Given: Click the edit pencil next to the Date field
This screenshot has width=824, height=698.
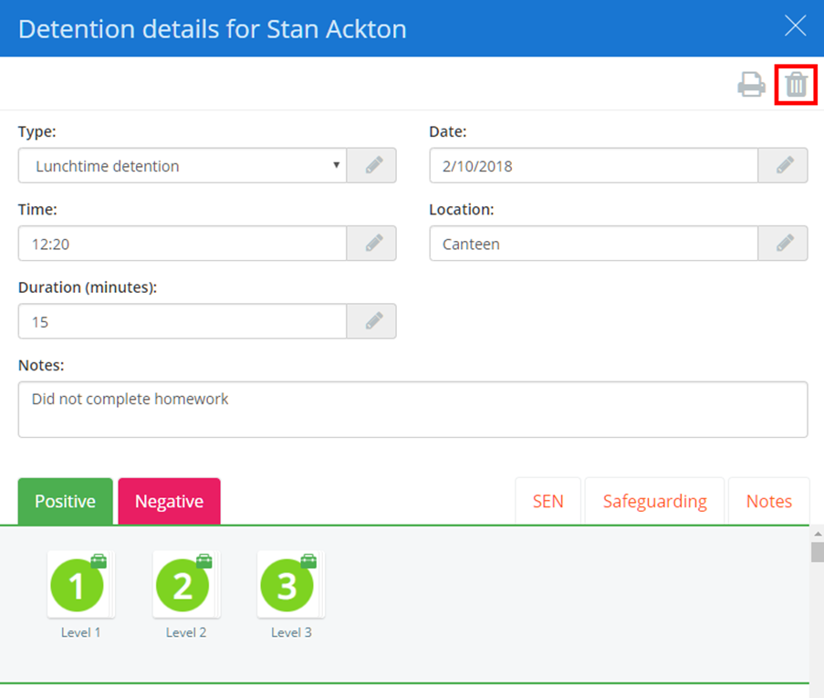Looking at the screenshot, I should click(783, 165).
